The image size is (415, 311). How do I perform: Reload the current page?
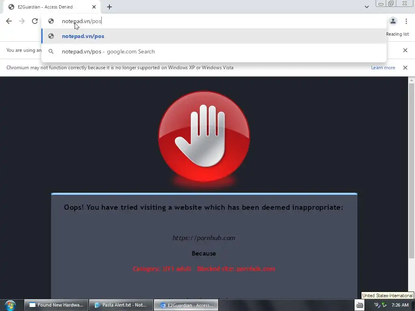tap(35, 21)
